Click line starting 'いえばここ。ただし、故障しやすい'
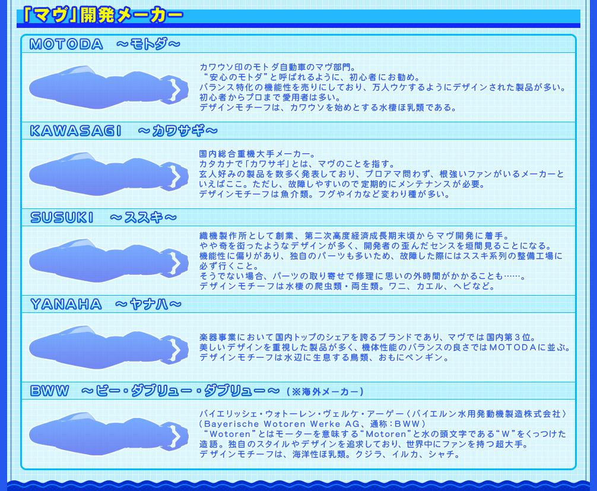 342,185
